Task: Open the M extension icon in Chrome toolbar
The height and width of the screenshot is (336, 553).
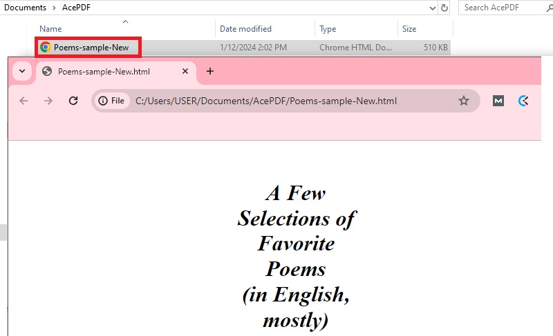Action: coord(498,101)
